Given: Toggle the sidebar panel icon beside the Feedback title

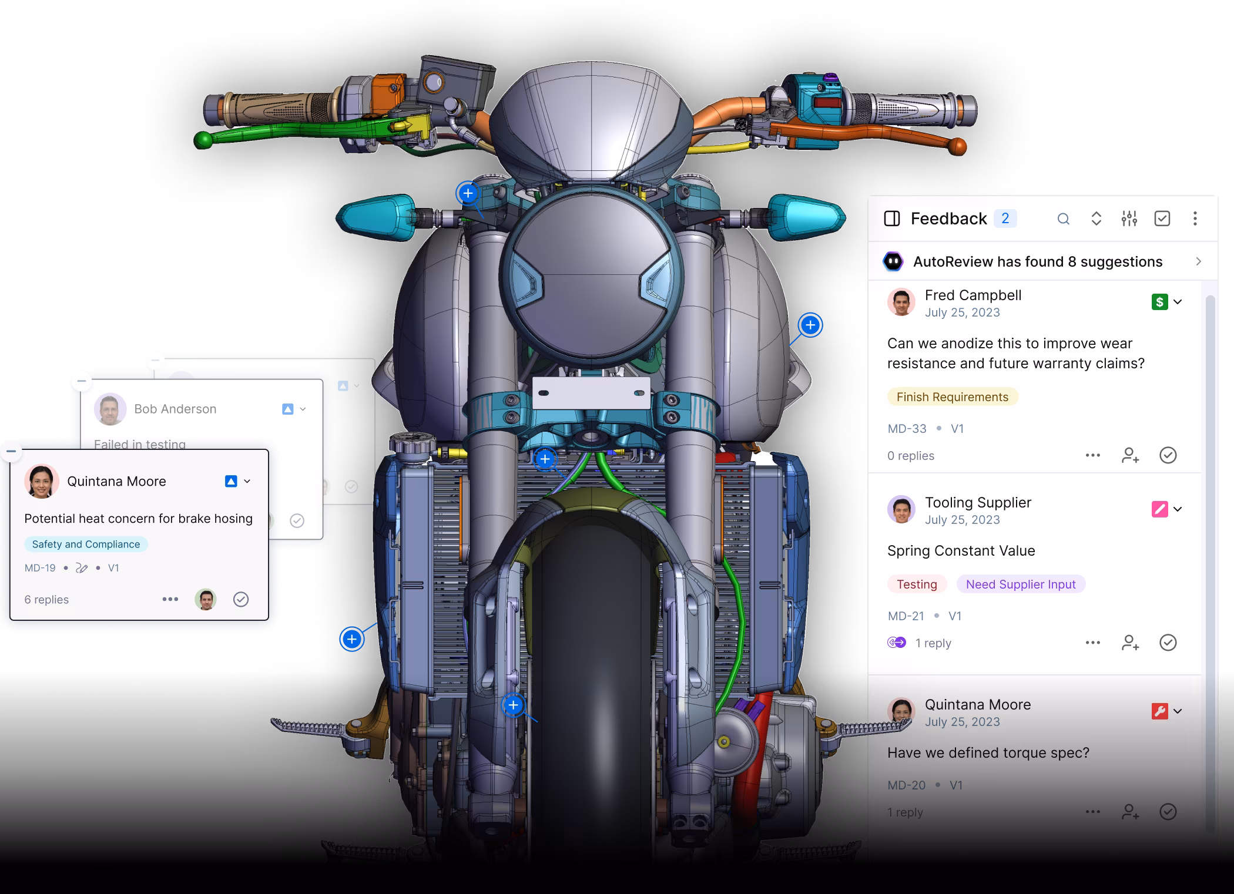Looking at the screenshot, I should (x=891, y=219).
